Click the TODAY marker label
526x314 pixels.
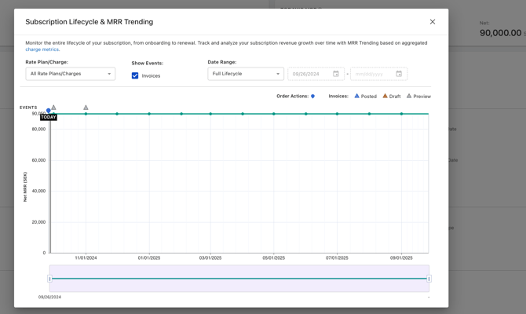[49, 118]
